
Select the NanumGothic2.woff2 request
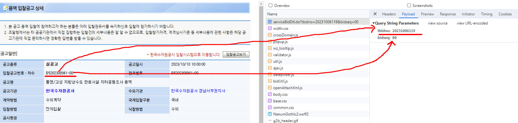pyautogui.click(x=318, y=114)
